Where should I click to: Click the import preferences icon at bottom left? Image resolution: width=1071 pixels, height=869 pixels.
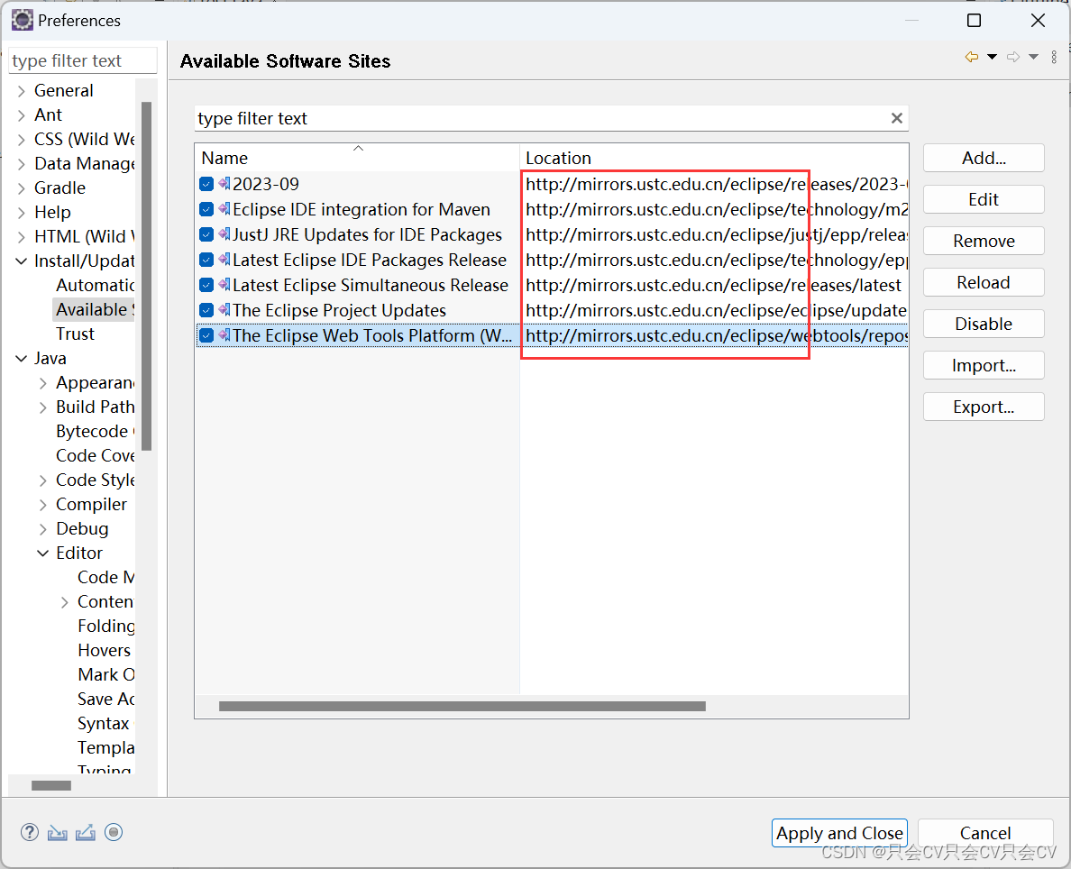[x=58, y=833]
